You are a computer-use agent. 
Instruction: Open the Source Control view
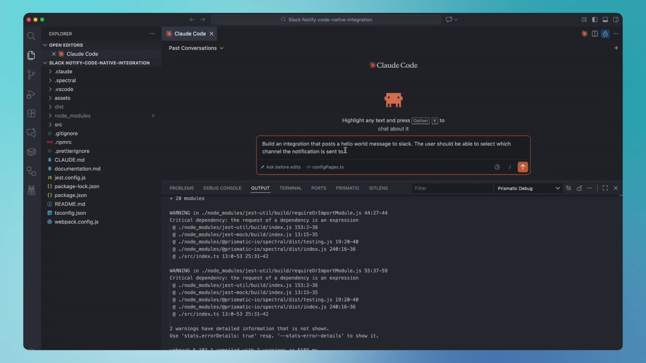click(x=31, y=74)
